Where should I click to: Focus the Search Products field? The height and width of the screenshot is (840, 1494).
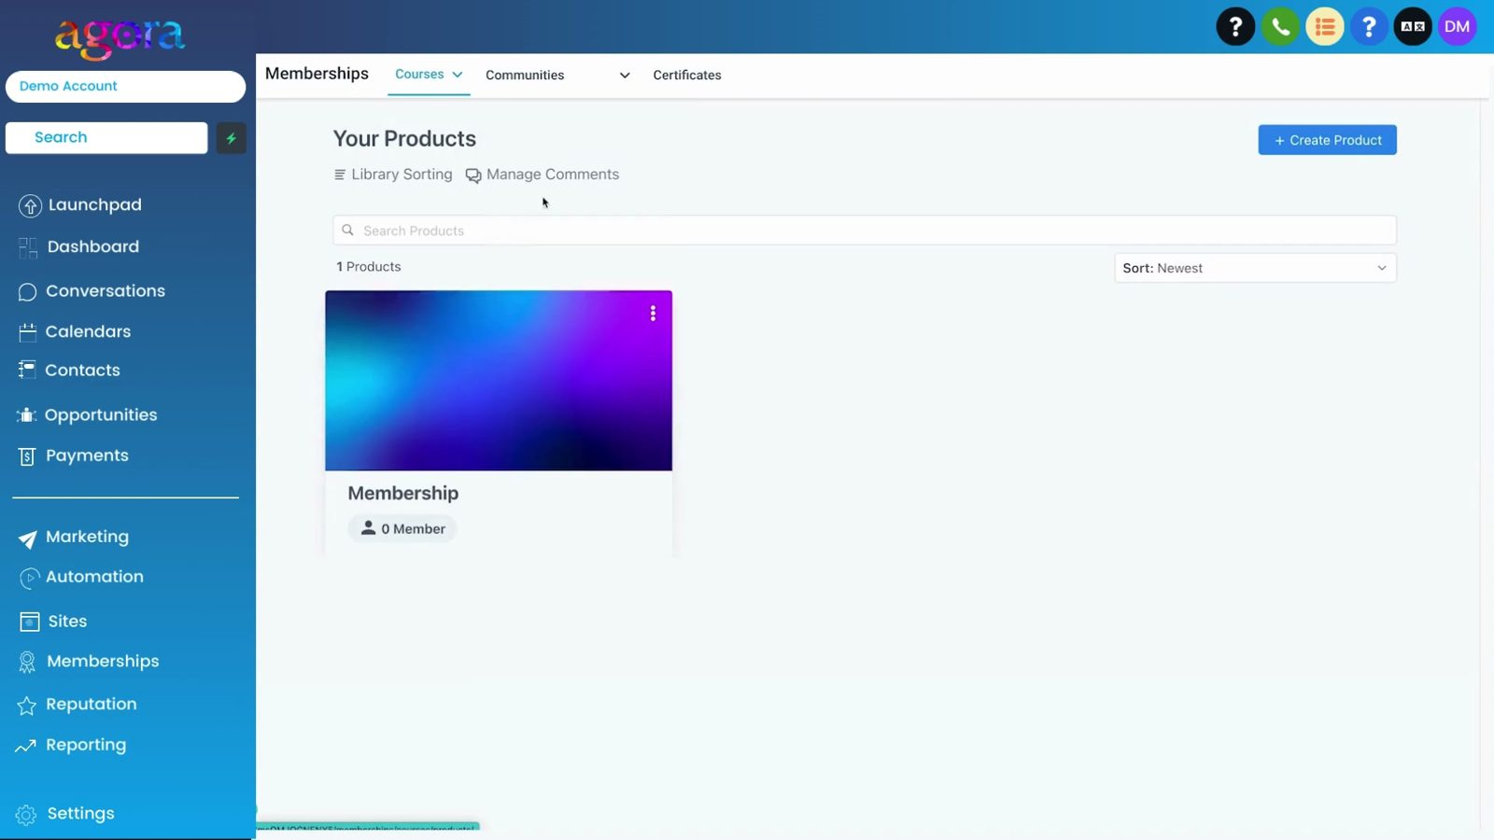point(865,231)
